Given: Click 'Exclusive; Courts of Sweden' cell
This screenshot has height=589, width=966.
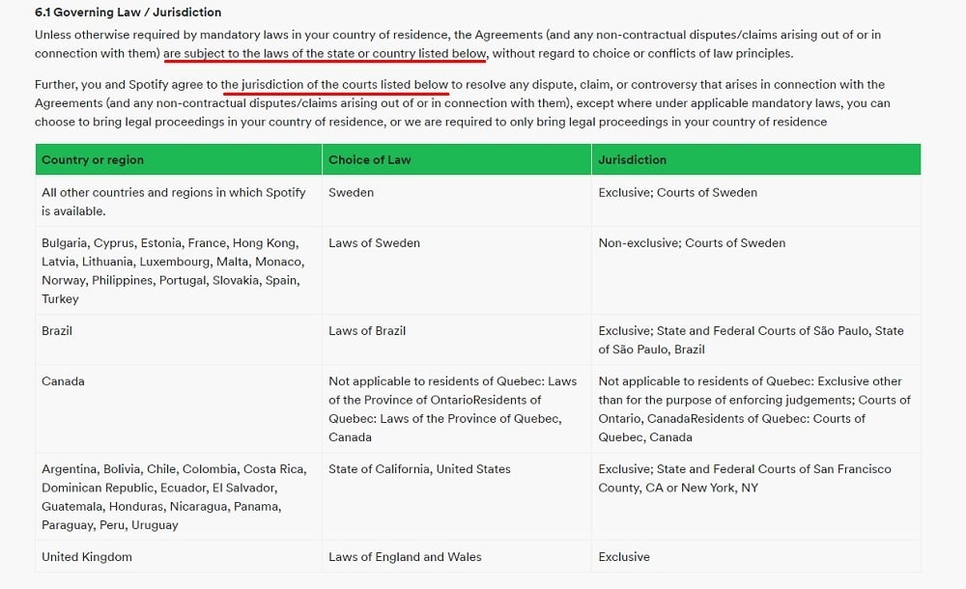Looking at the screenshot, I should 756,202.
